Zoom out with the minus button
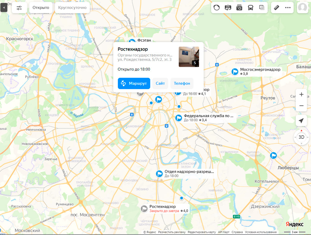 point(301,106)
